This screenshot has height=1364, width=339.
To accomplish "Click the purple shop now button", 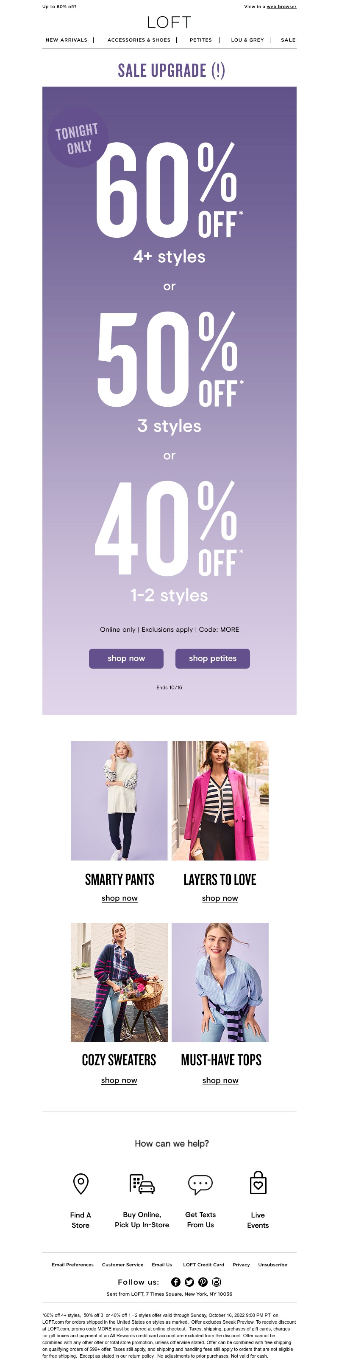I will point(126,658).
